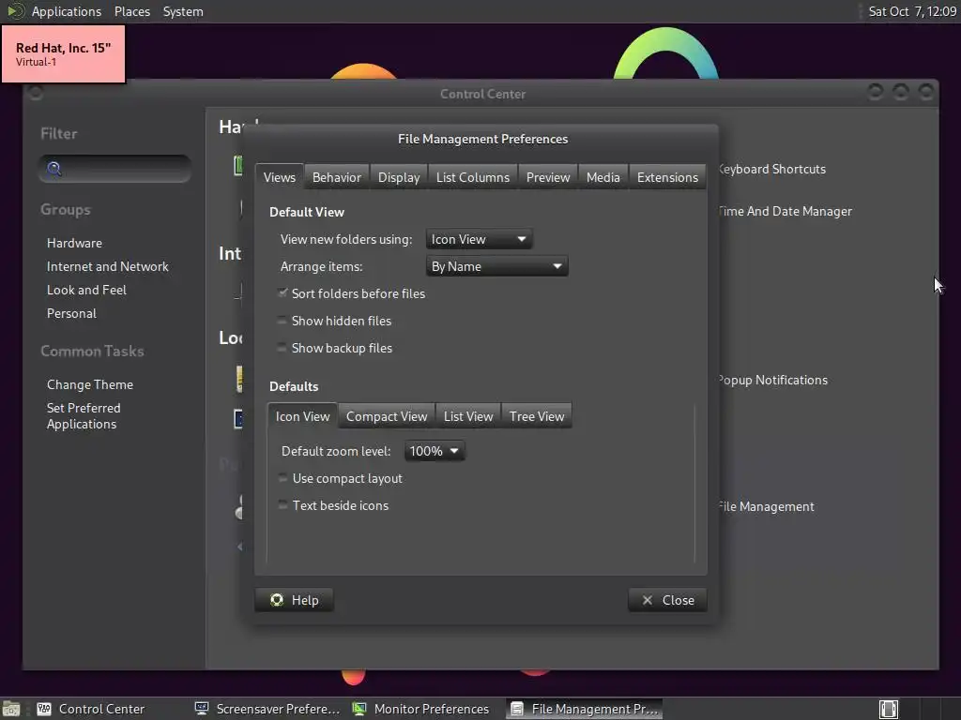
Task: Click the magnifier icon in the Filter field
Action: [x=53, y=169]
